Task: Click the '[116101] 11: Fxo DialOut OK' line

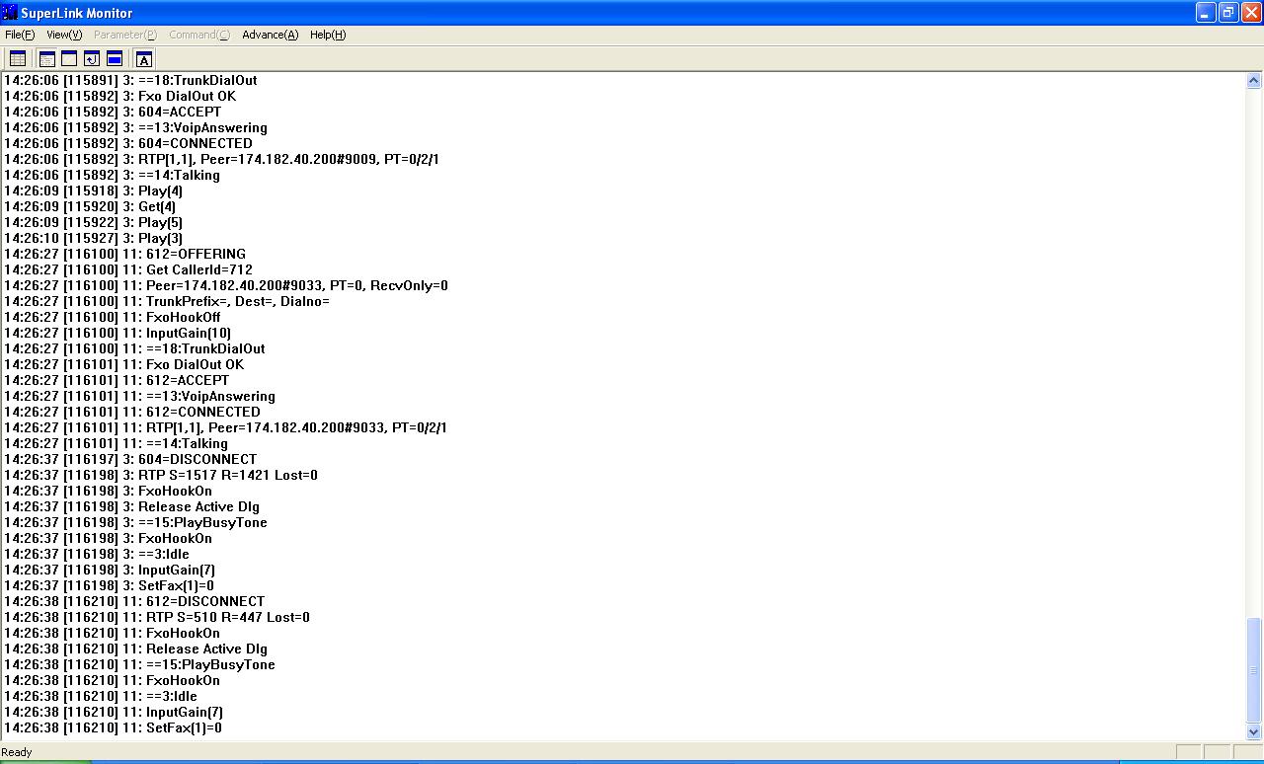Action: pos(124,364)
